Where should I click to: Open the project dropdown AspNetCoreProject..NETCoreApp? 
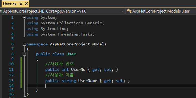click(62, 11)
